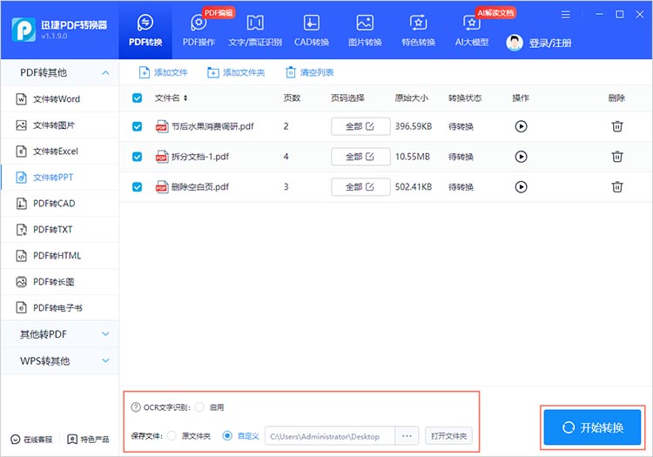653x457 pixels.
Task: Open the CAD转换 tool icon
Action: (311, 24)
